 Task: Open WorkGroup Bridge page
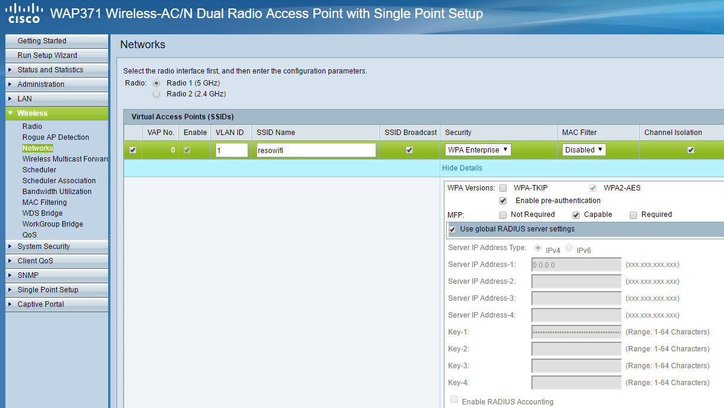pos(53,224)
